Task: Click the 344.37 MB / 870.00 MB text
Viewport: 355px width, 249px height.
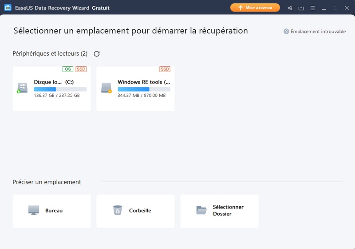Action: pos(142,96)
